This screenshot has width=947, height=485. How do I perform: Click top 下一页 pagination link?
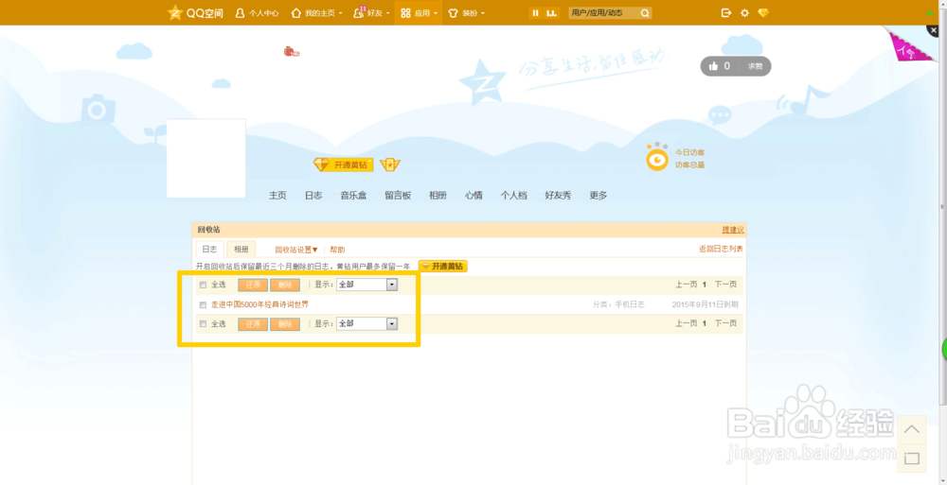726,285
